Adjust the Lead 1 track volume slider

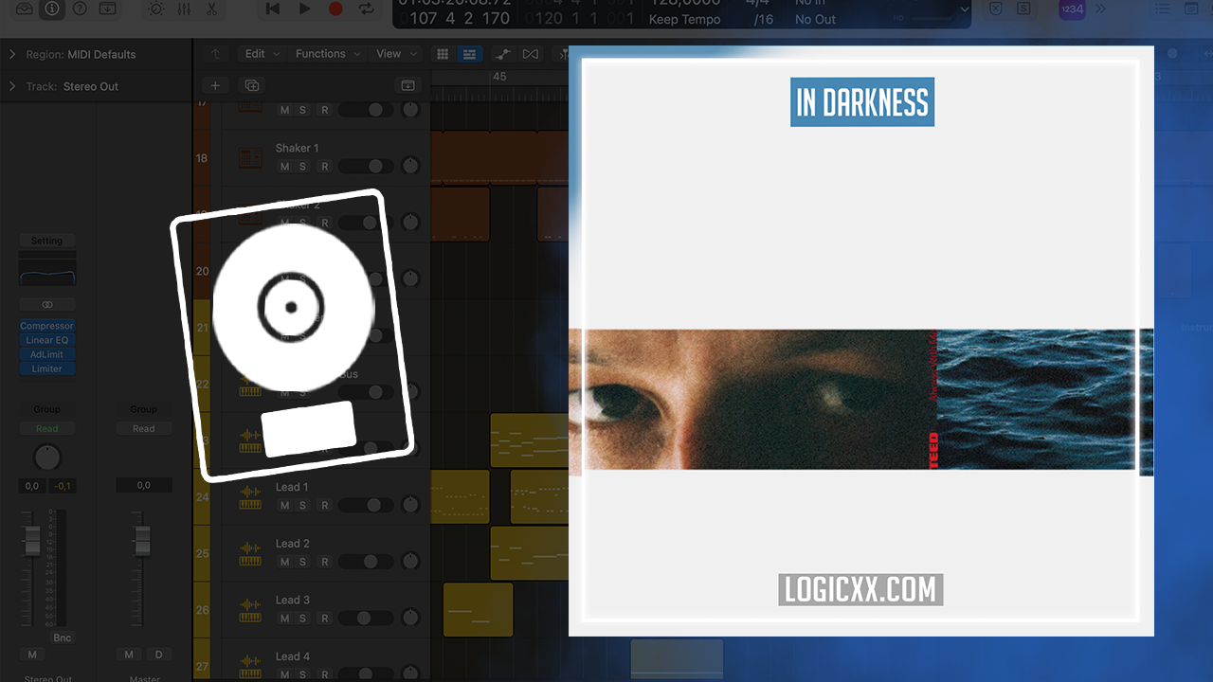[x=366, y=506]
